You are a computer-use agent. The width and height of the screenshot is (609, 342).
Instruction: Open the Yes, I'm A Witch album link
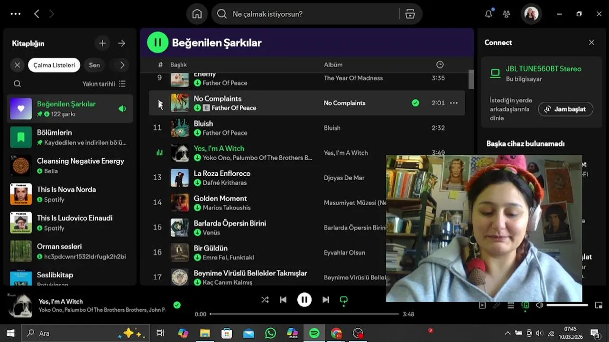(x=346, y=153)
